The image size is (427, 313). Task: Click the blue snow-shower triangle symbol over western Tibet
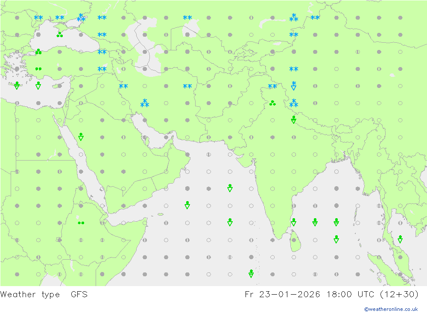click(x=294, y=85)
